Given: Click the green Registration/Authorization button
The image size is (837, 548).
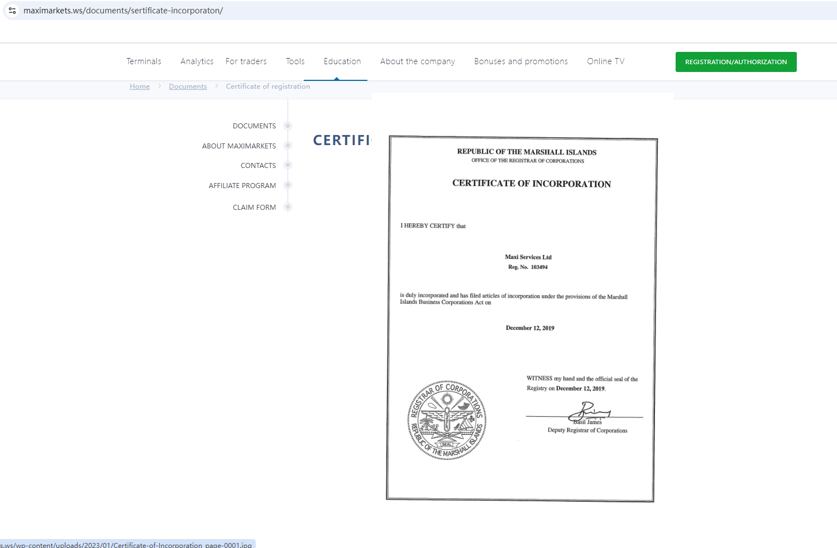Looking at the screenshot, I should click(x=736, y=62).
